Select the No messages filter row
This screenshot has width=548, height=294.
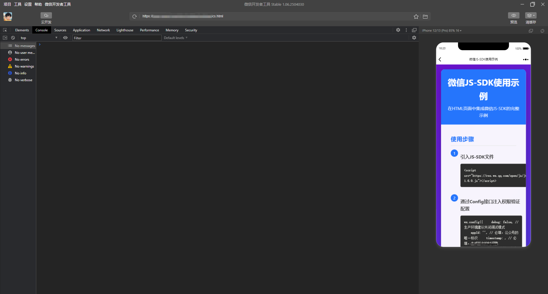pyautogui.click(x=18, y=46)
